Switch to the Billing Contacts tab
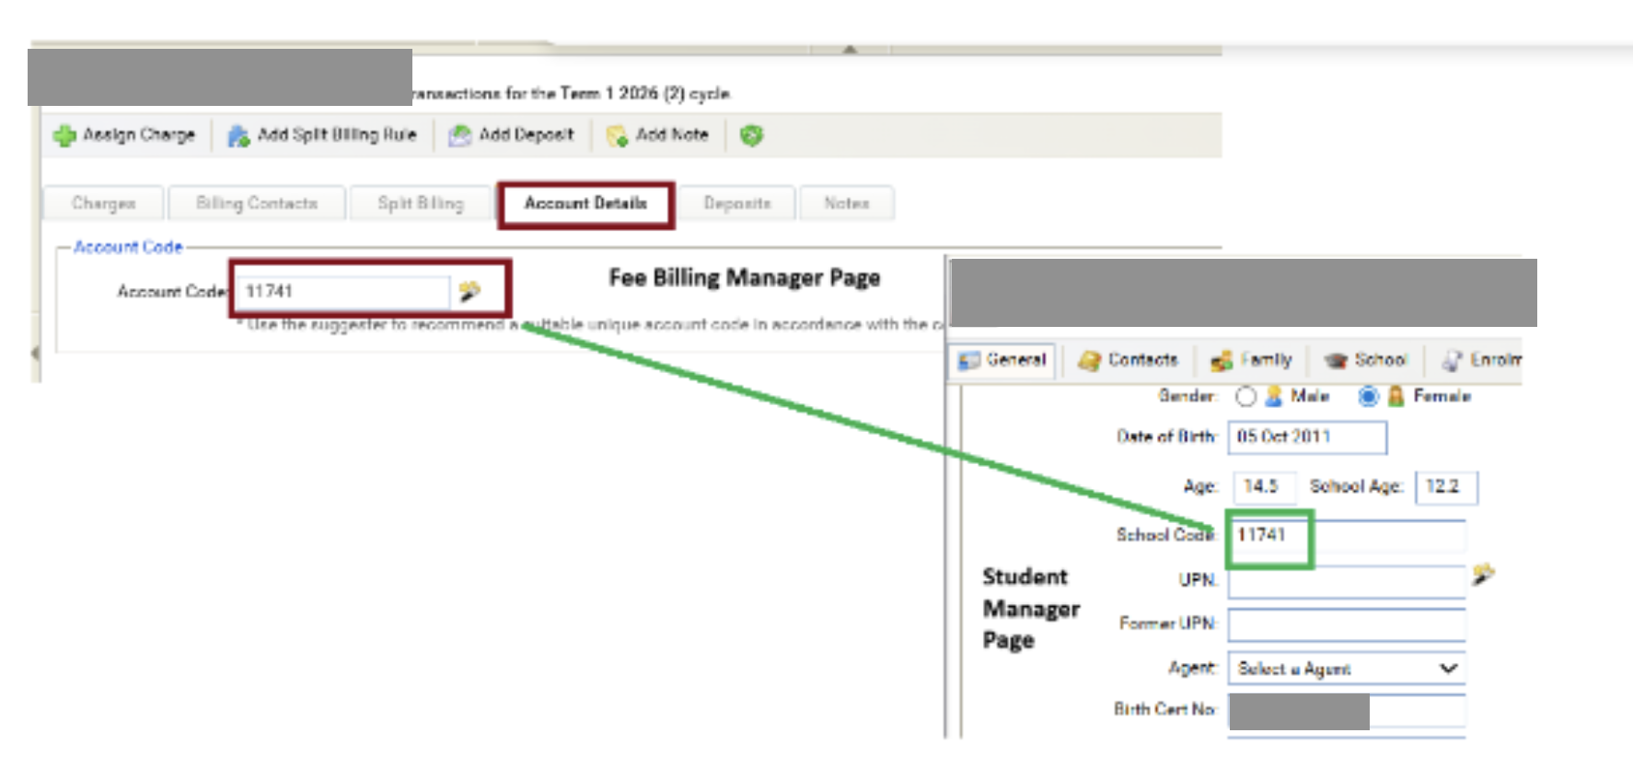This screenshot has height=768, width=1633. 257,204
